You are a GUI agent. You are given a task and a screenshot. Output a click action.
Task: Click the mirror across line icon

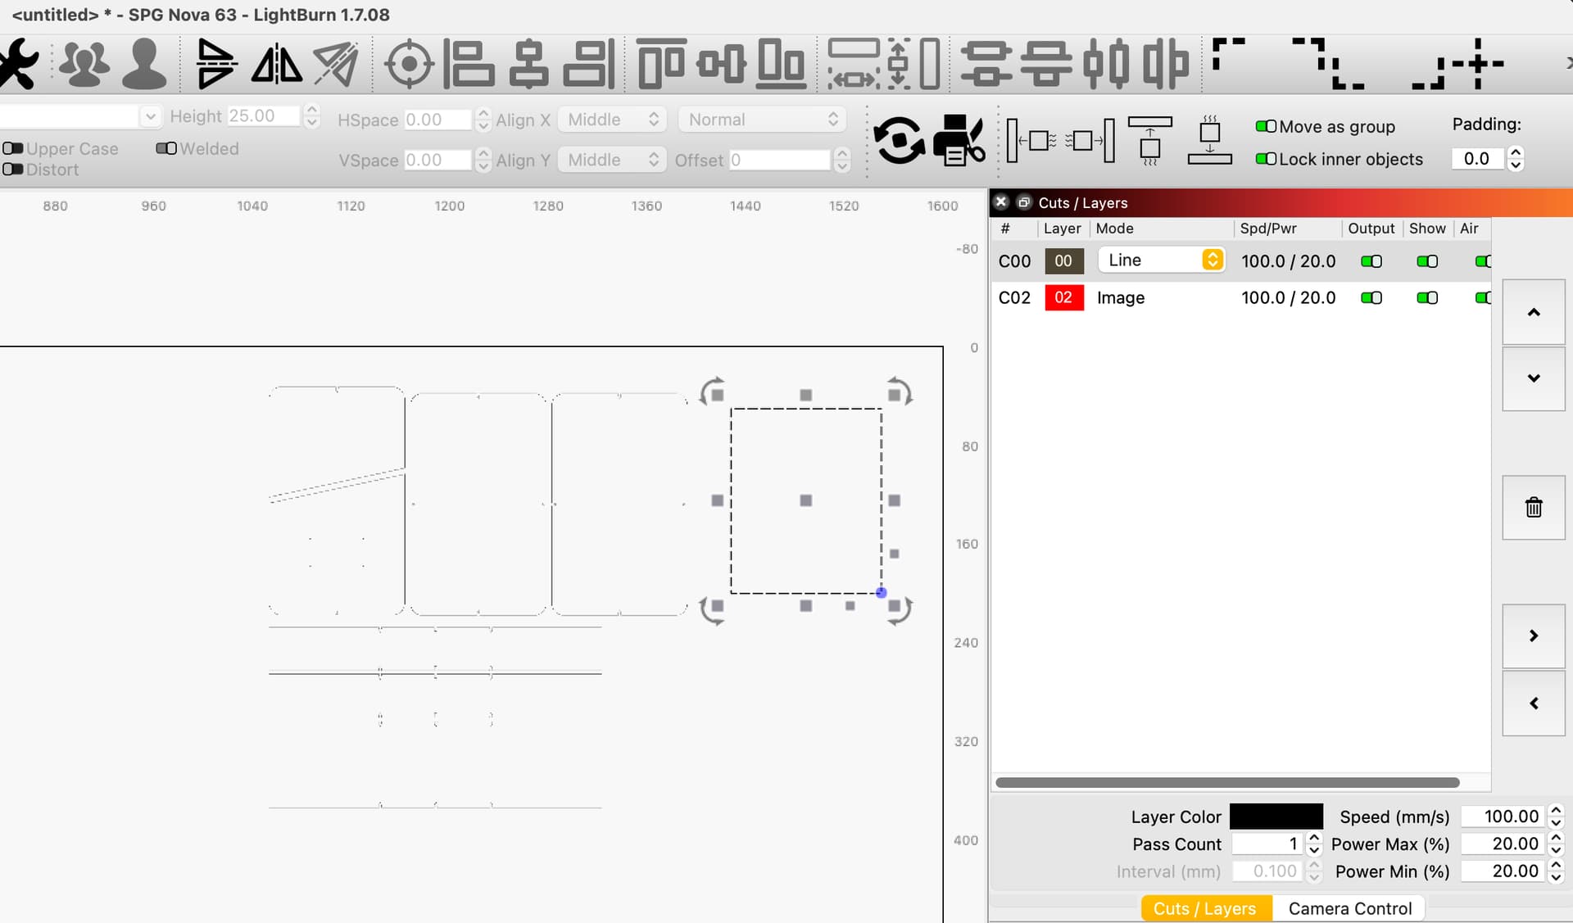(x=336, y=63)
